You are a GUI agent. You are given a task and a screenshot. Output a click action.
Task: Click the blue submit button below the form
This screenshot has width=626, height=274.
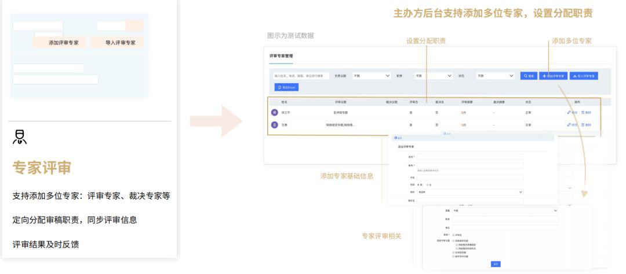[496, 264]
